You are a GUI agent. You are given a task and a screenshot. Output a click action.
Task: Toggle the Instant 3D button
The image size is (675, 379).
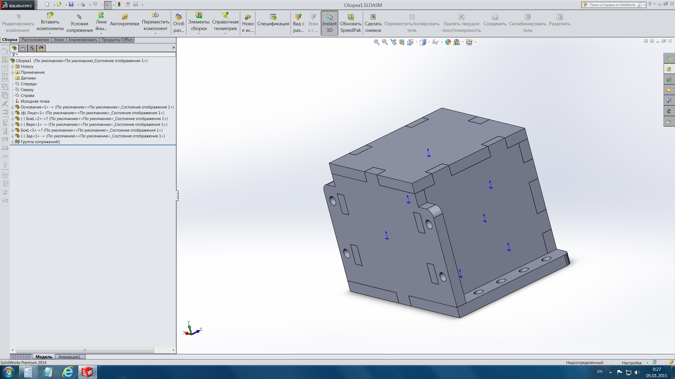pos(329,23)
